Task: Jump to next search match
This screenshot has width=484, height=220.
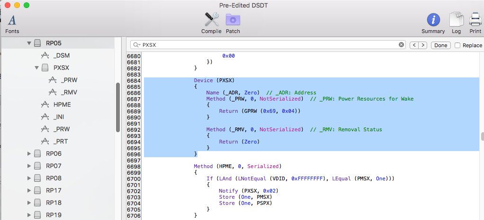Action: (423, 45)
